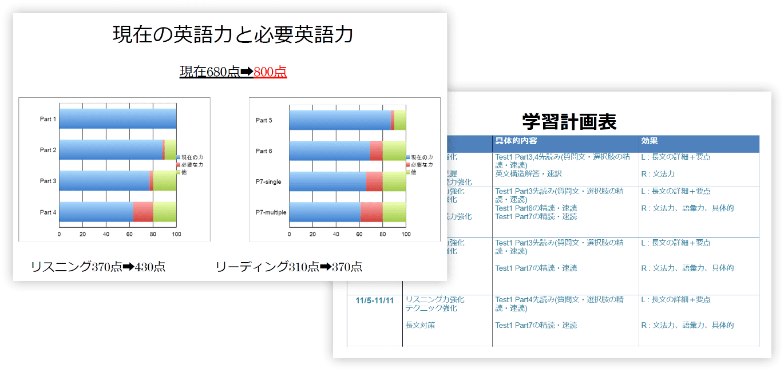Select the standalone R : 文法力 effect text
The width and height of the screenshot is (784, 372).
[658, 173]
